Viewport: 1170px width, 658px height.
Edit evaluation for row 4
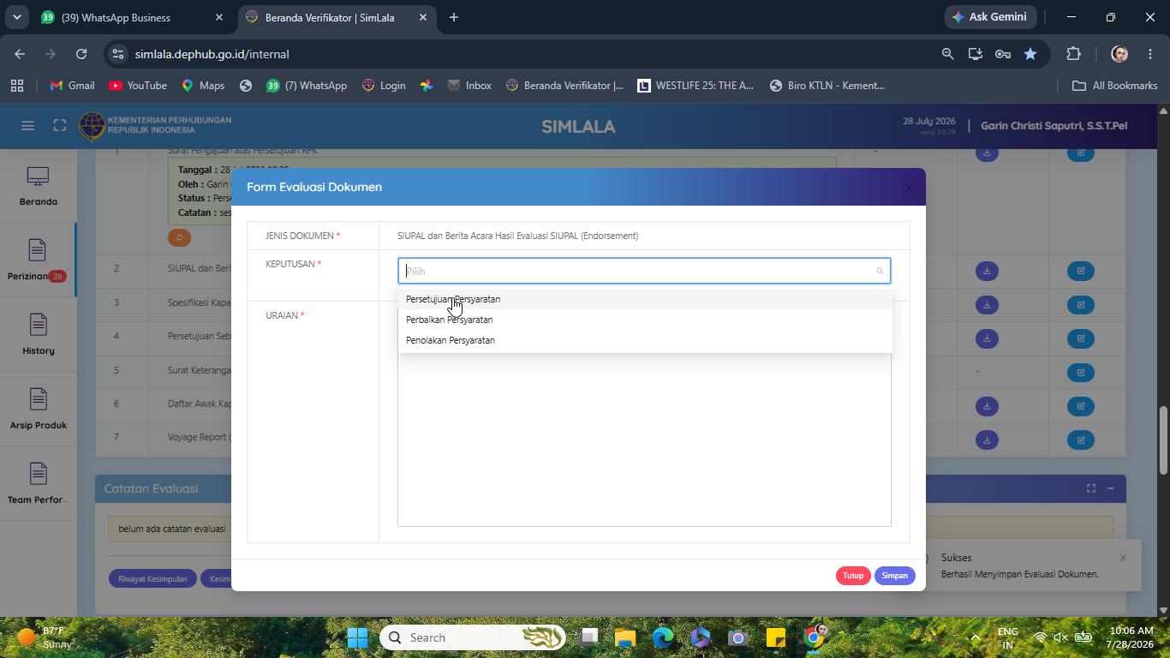point(1081,338)
